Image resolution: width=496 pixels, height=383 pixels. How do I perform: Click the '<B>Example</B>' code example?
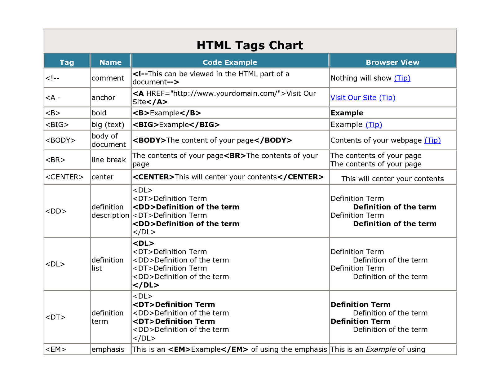[167, 113]
